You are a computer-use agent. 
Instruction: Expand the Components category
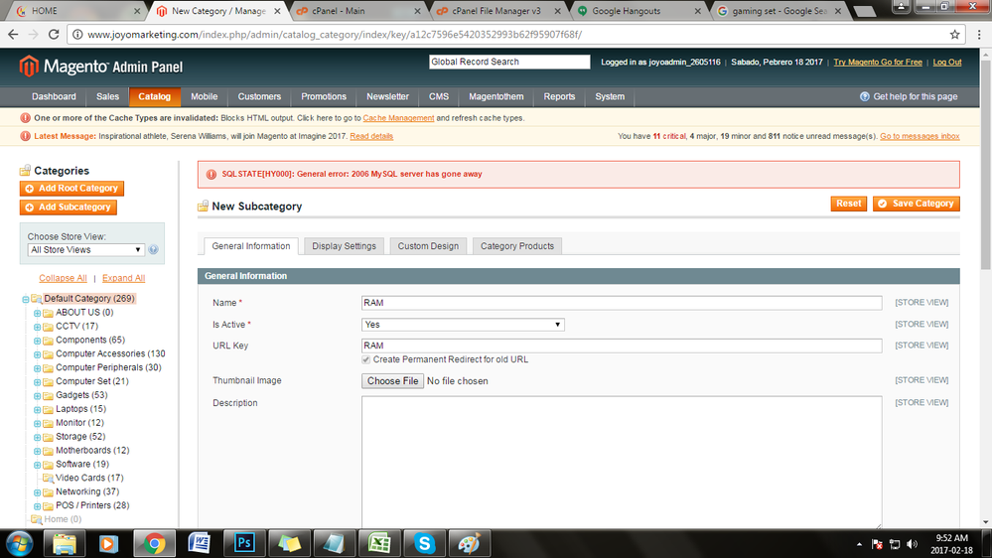tap(38, 341)
